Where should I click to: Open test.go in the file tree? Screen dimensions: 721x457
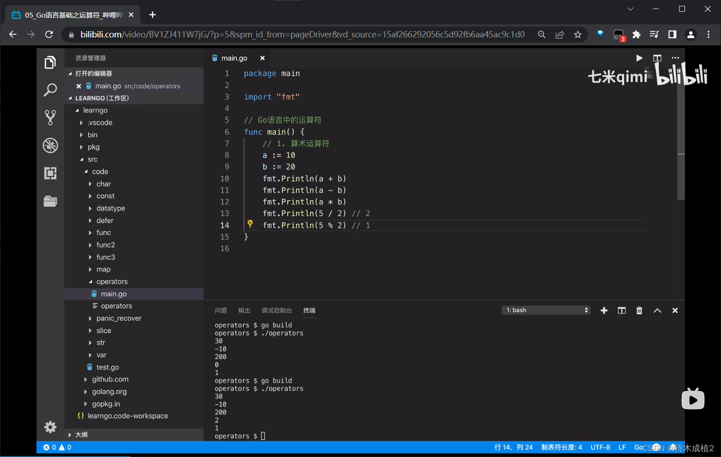[x=108, y=367]
